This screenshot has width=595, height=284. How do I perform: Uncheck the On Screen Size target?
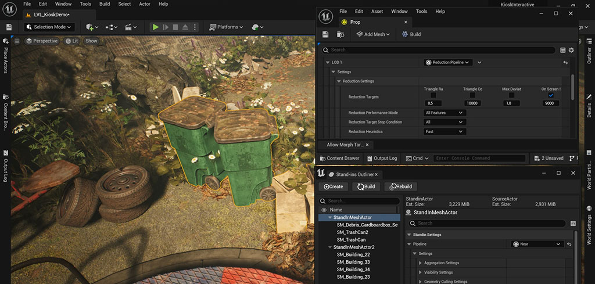tap(551, 95)
